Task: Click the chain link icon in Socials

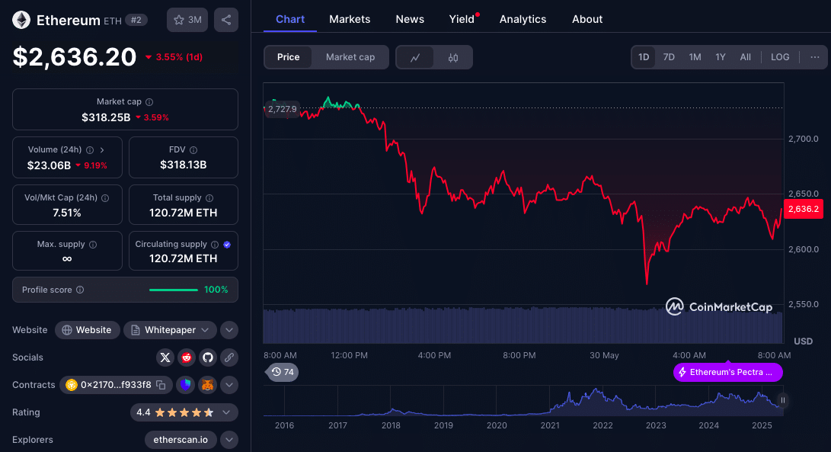Action: (229, 357)
